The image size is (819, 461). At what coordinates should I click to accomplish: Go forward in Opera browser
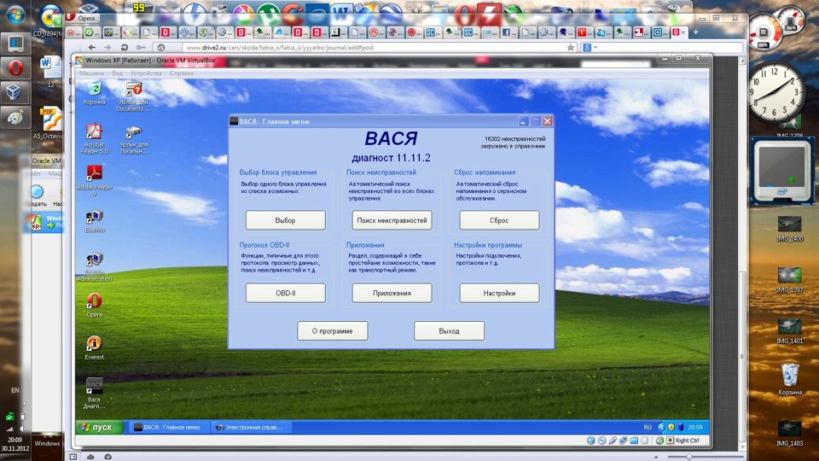click(x=107, y=47)
